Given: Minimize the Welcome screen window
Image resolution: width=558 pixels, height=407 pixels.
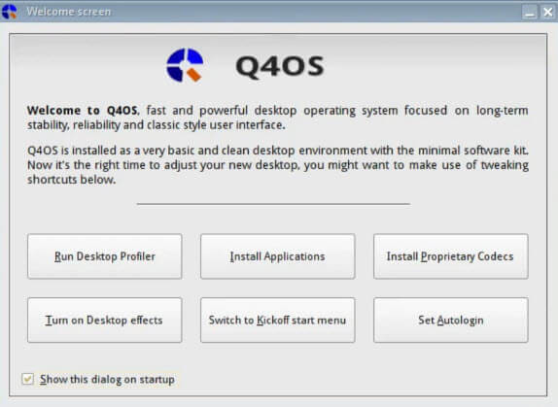Looking at the screenshot, I should click(530, 12).
